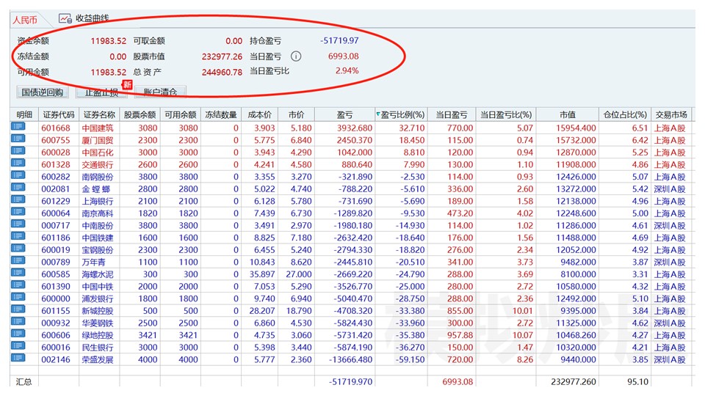The width and height of the screenshot is (705, 396).
Task: Select stock name 绿地控股
Action: click(98, 335)
